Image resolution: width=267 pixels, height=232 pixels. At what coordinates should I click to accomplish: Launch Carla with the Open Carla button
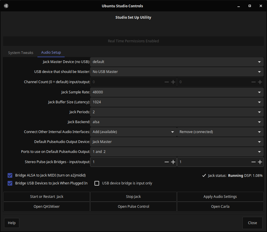point(220,207)
